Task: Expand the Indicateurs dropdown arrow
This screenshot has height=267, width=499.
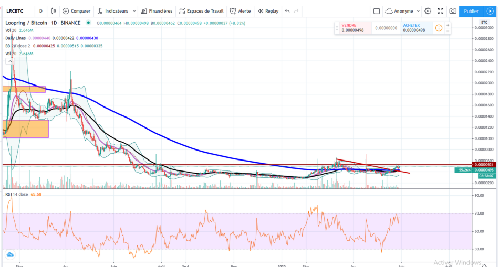Action: click(x=134, y=11)
